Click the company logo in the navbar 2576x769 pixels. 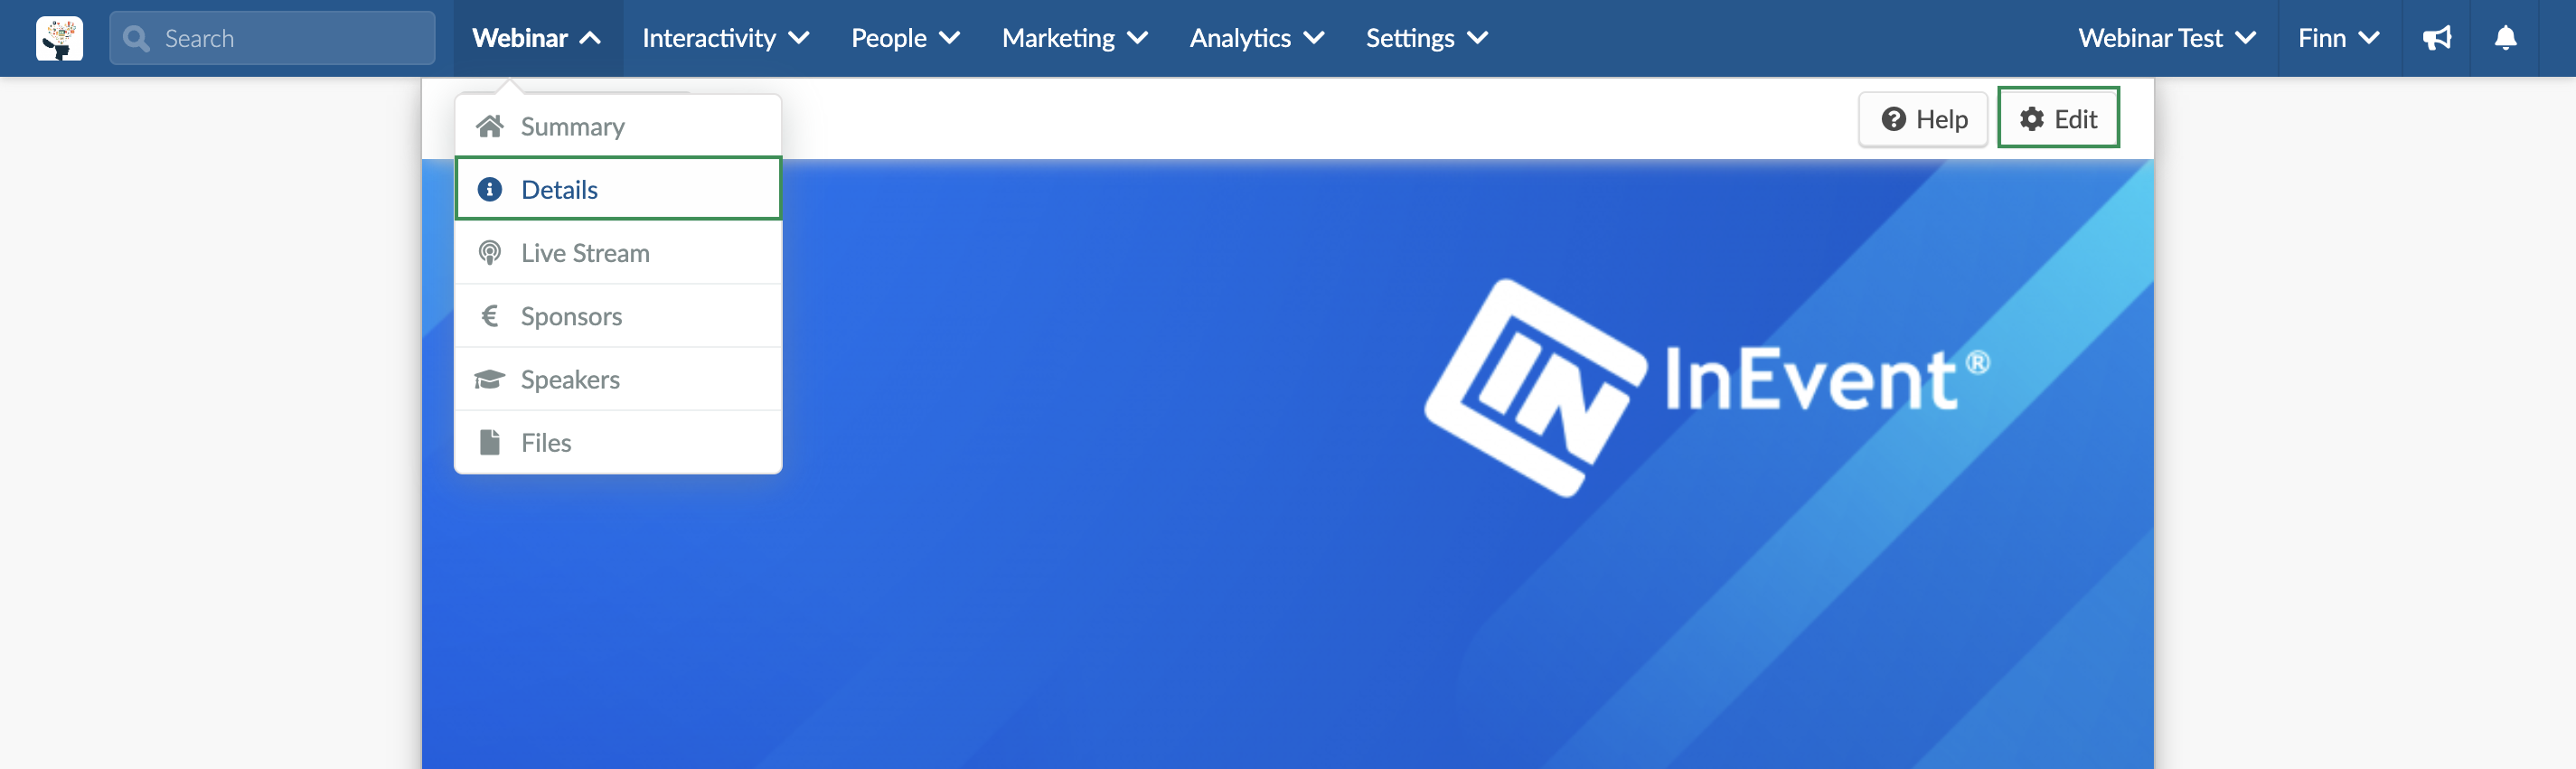[59, 38]
